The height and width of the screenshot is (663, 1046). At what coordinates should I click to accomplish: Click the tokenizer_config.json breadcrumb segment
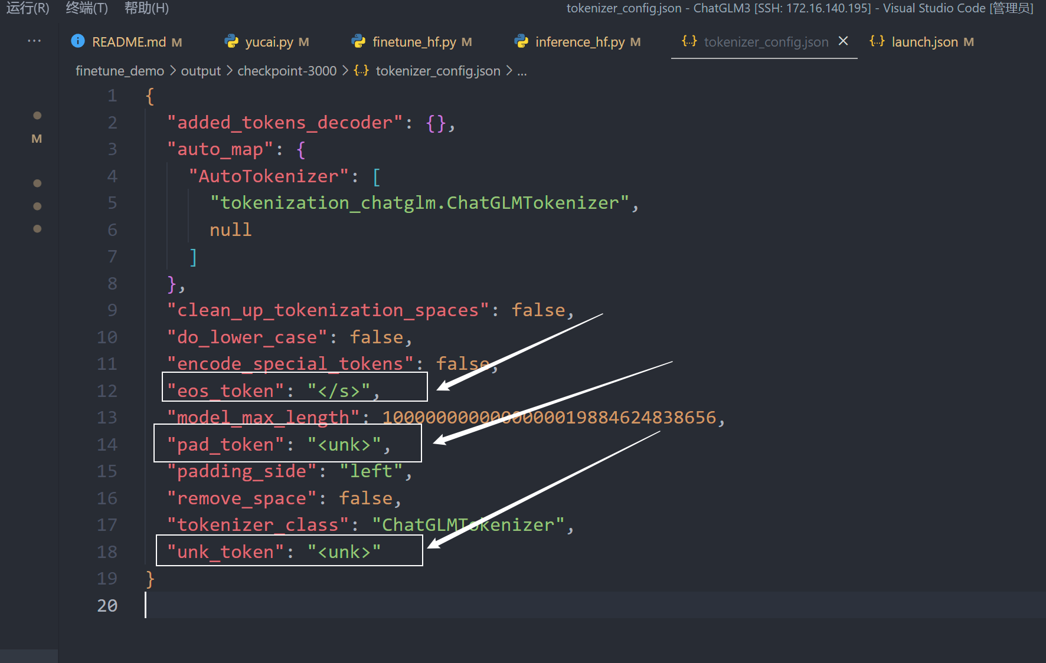[x=438, y=71]
